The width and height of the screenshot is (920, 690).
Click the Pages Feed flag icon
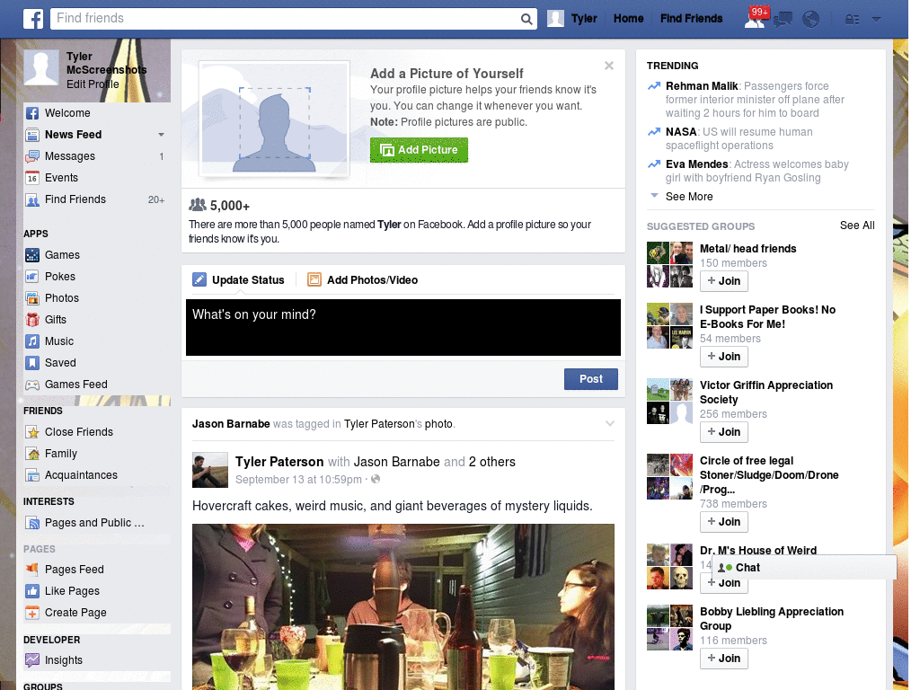click(32, 569)
